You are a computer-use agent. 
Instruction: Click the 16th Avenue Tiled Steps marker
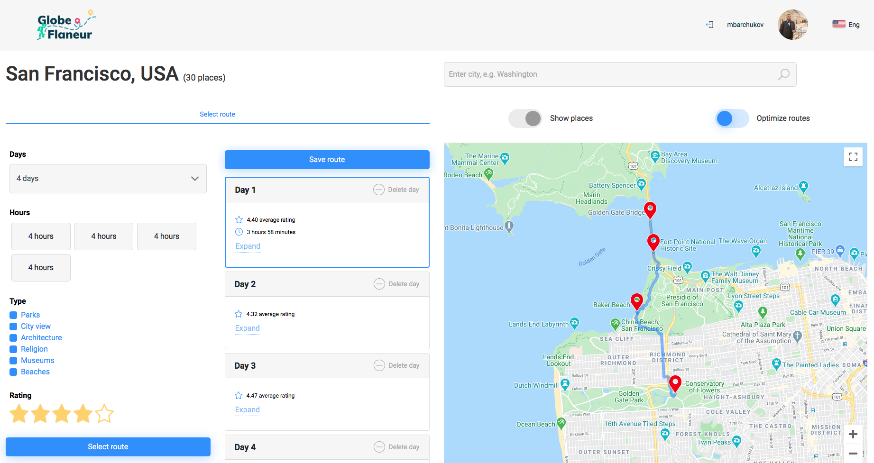[x=665, y=434]
